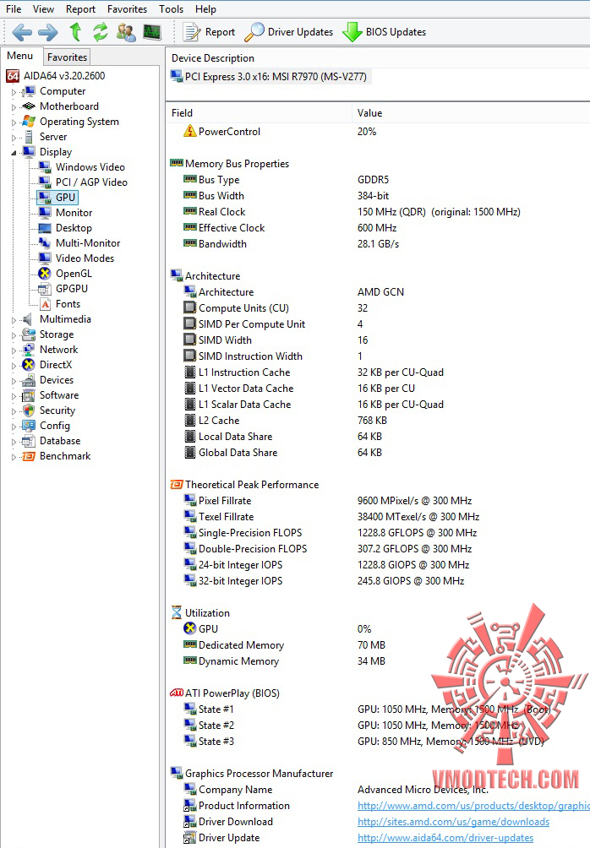590x848 pixels.
Task: Open BIOS Updates from toolbar
Action: tap(385, 32)
